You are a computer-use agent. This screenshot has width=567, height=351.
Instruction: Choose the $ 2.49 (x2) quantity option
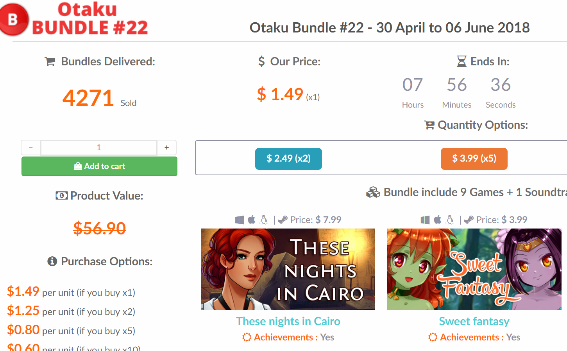tap(288, 158)
